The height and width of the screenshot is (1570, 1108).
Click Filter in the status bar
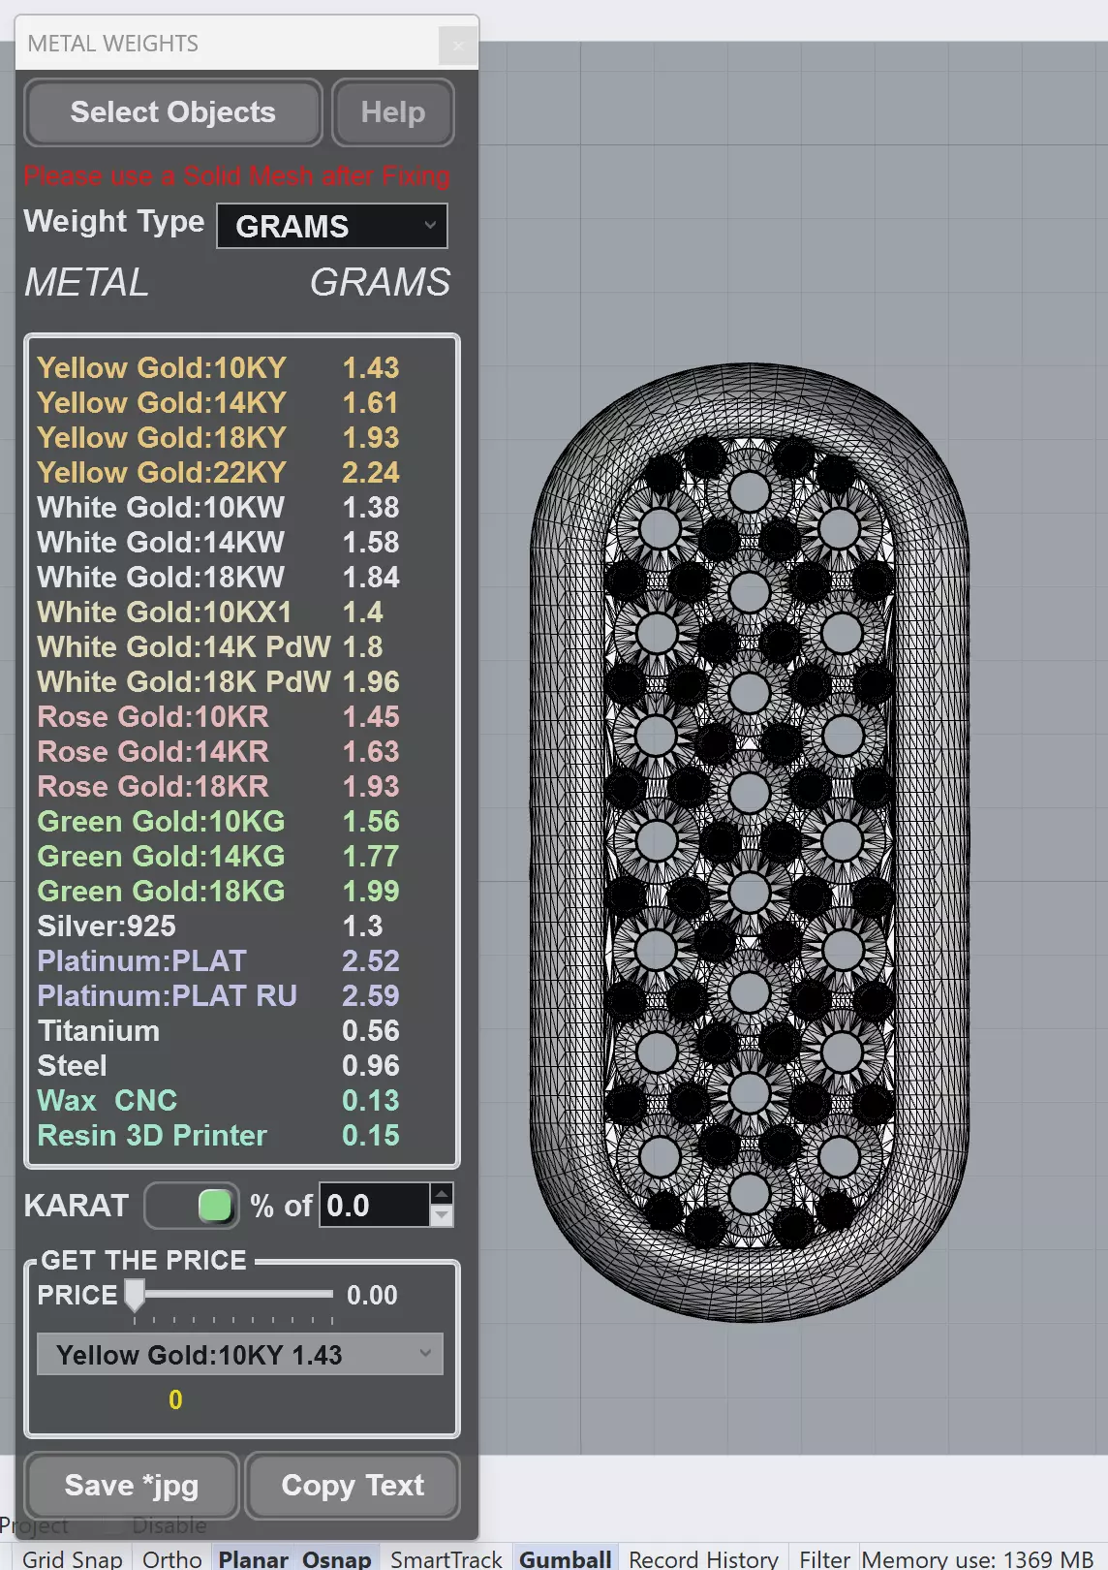824,1558
